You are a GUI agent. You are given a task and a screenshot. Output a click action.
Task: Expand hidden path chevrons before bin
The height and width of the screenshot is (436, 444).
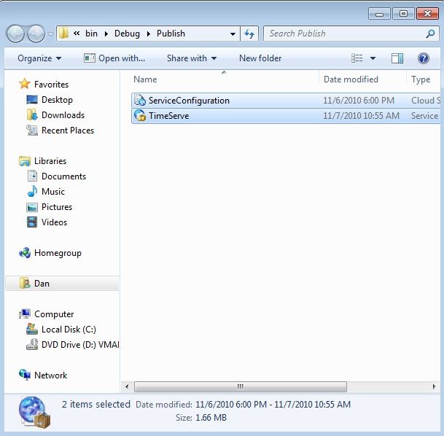coord(77,34)
